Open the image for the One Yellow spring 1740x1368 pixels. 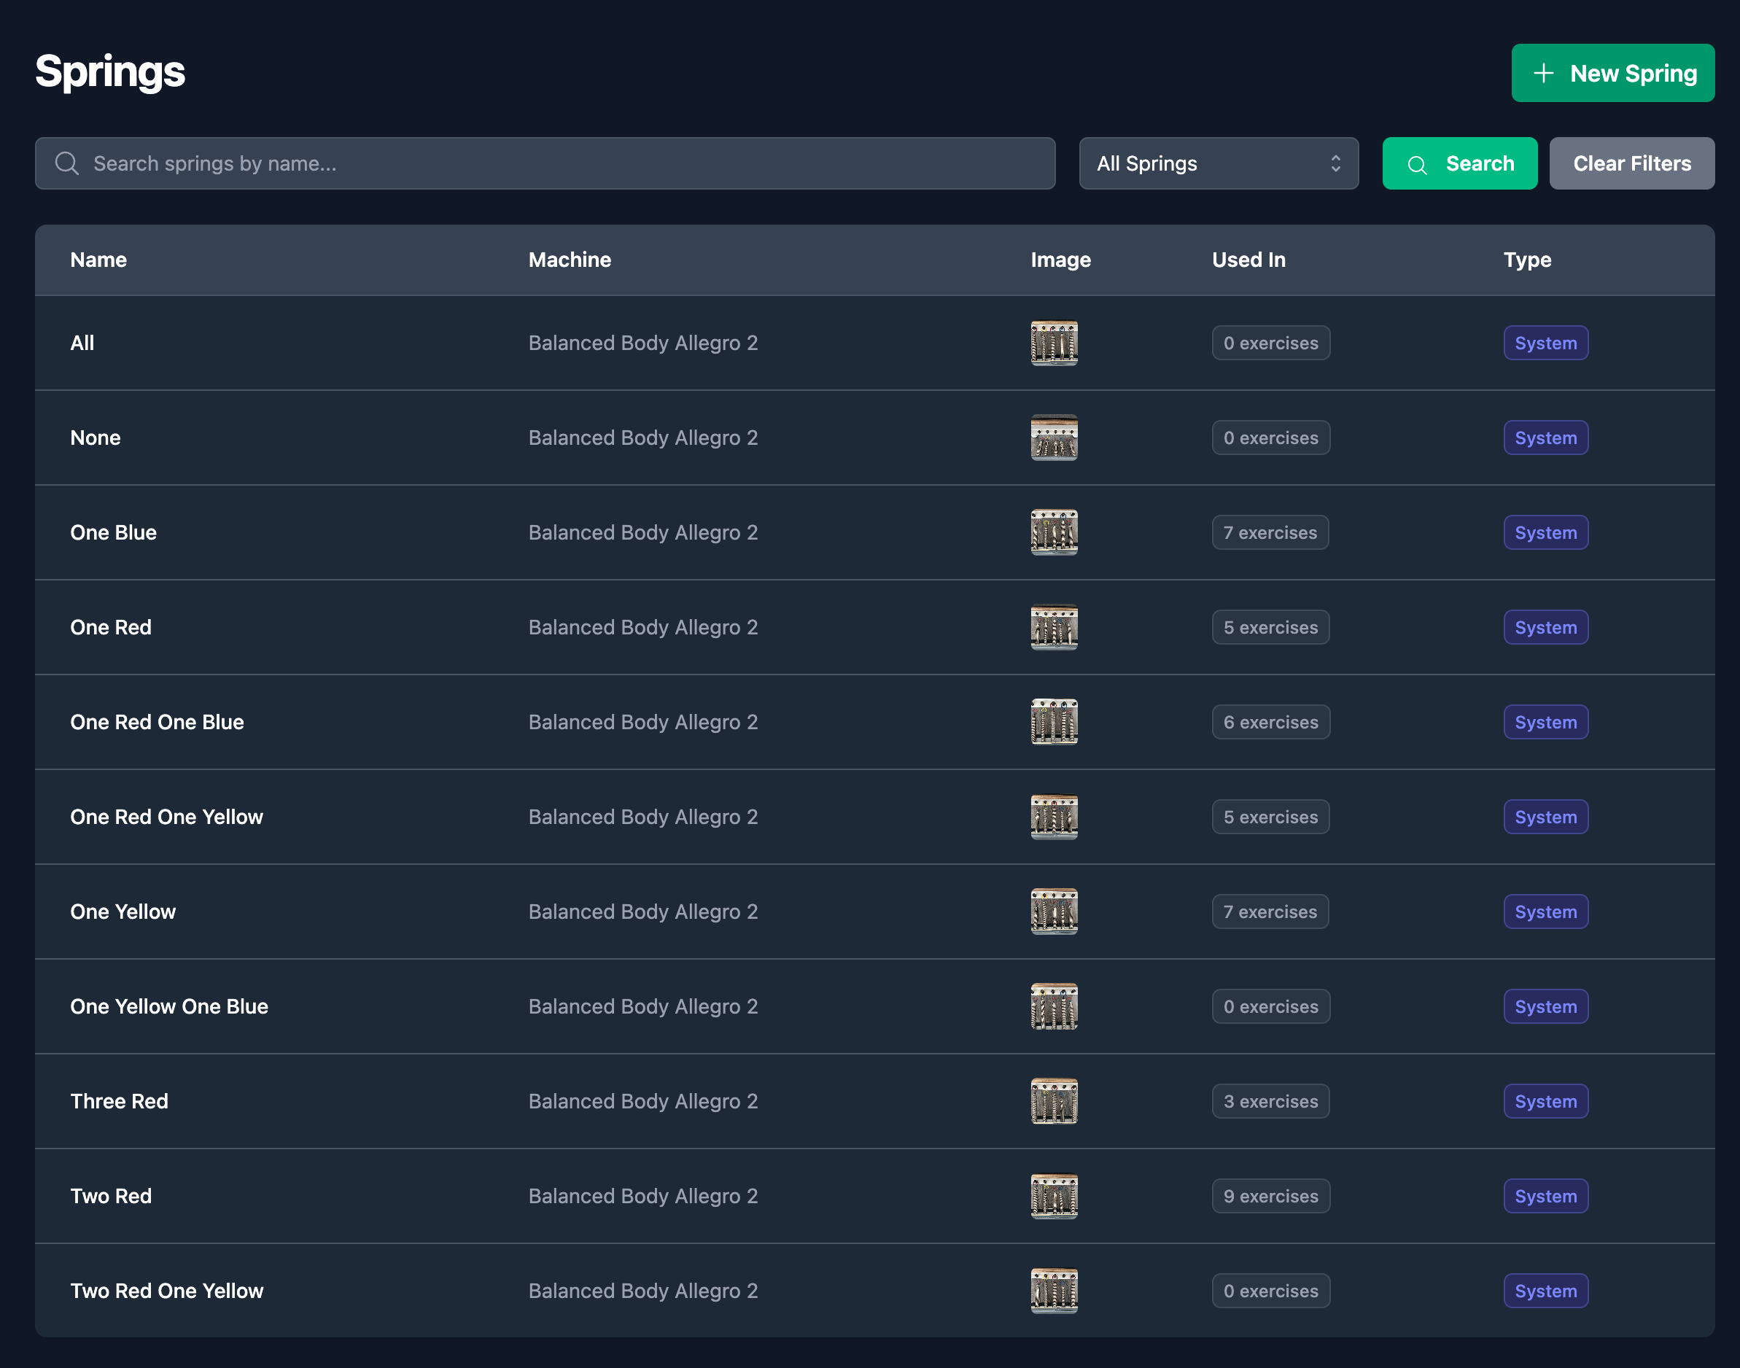pyautogui.click(x=1054, y=912)
